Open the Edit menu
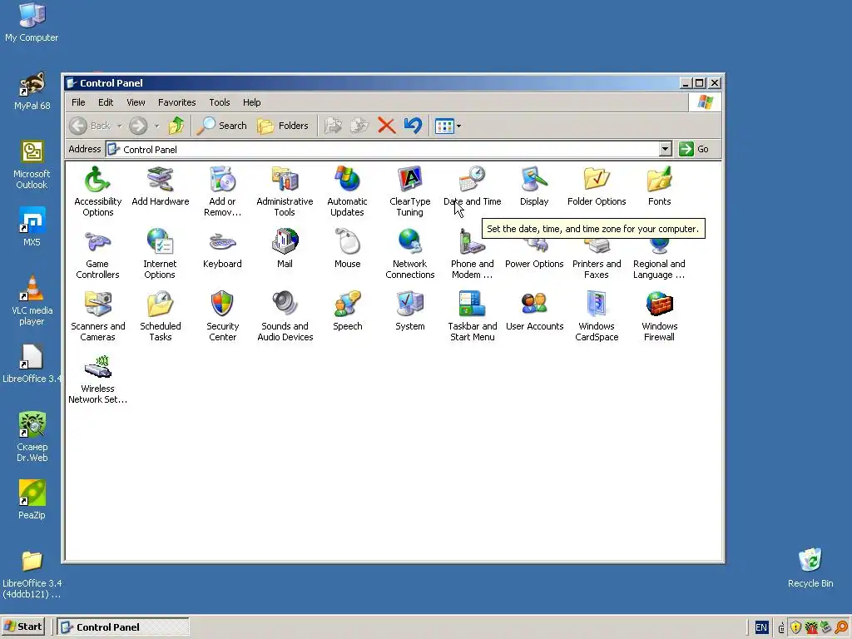The height and width of the screenshot is (639, 852). click(106, 102)
